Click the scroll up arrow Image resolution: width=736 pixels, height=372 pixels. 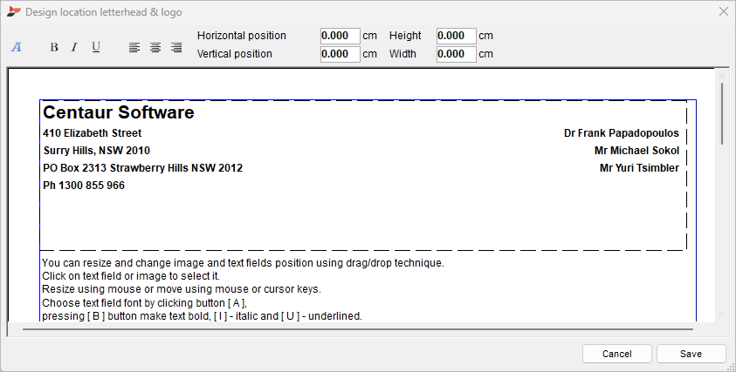(x=722, y=76)
